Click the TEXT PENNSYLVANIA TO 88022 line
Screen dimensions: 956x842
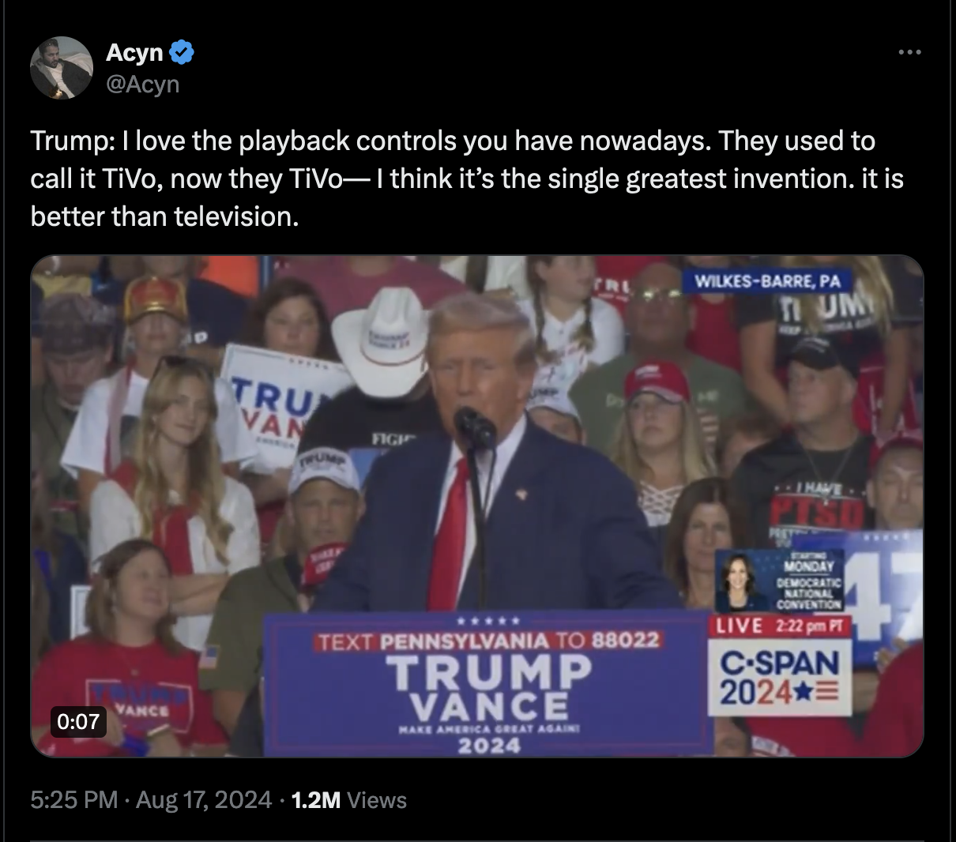point(487,640)
